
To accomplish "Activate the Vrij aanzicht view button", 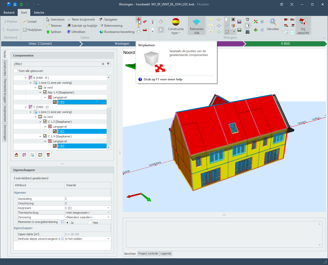I will click(x=303, y=26).
